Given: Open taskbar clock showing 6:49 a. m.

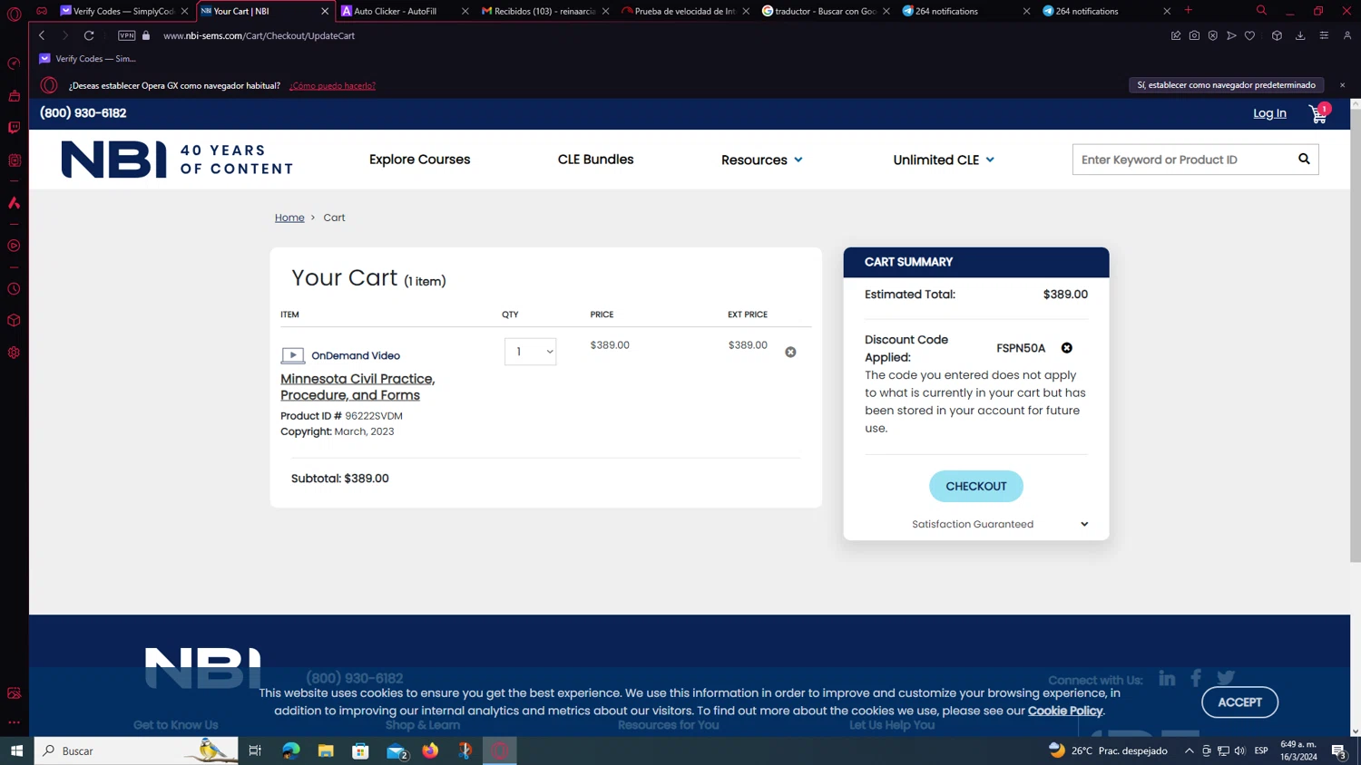Looking at the screenshot, I should [1298, 750].
